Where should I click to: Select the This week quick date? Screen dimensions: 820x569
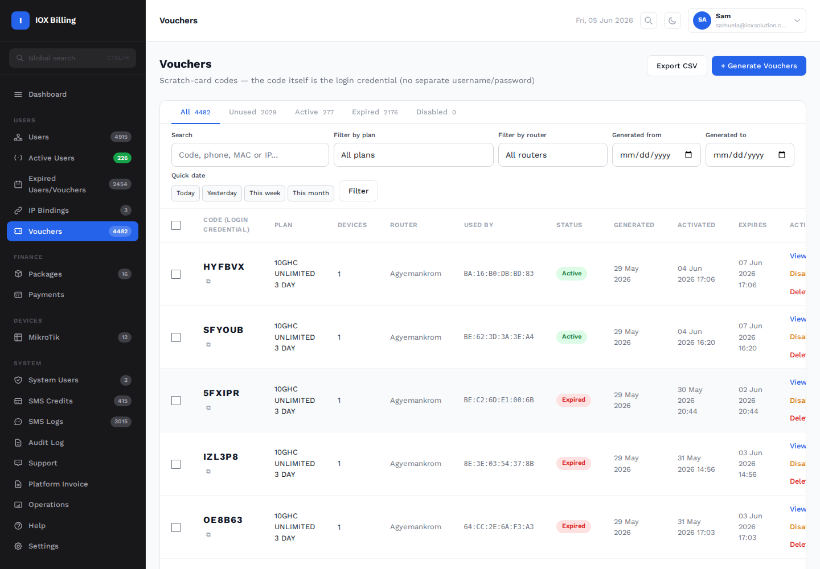[265, 193]
